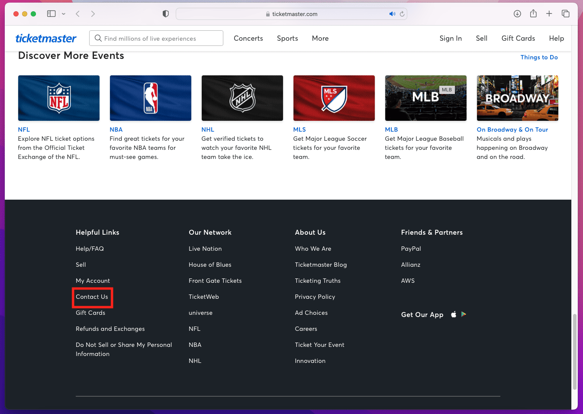This screenshot has width=583, height=414.
Task: Open the More navigation menu
Action: click(x=320, y=39)
